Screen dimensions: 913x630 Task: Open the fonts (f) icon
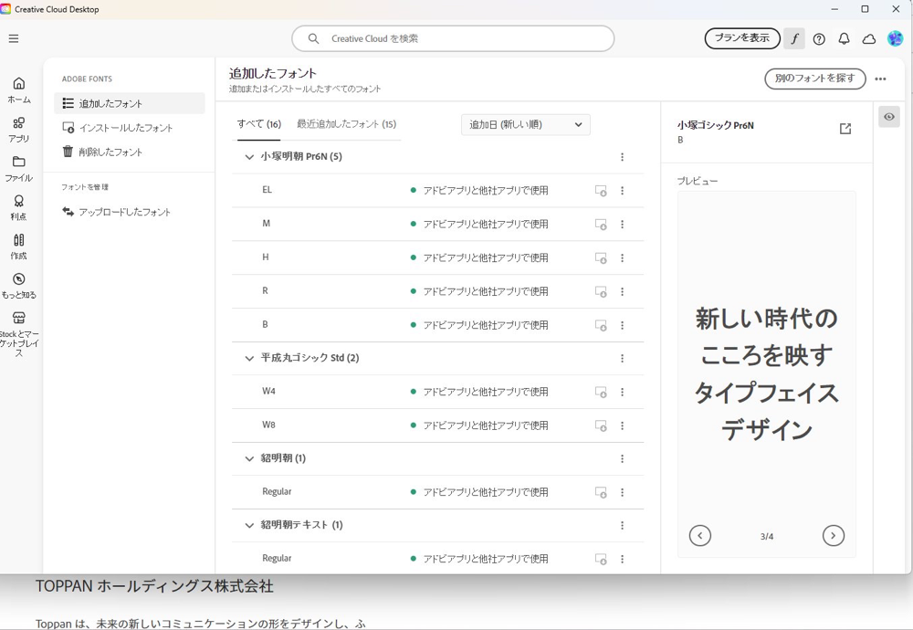[x=794, y=39]
